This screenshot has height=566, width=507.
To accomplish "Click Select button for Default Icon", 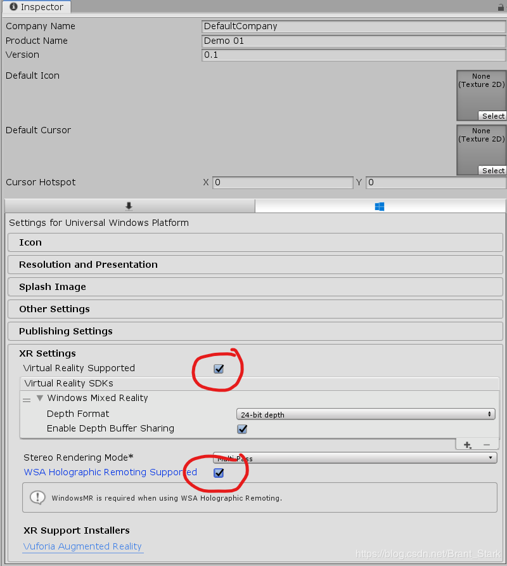I will pyautogui.click(x=492, y=116).
